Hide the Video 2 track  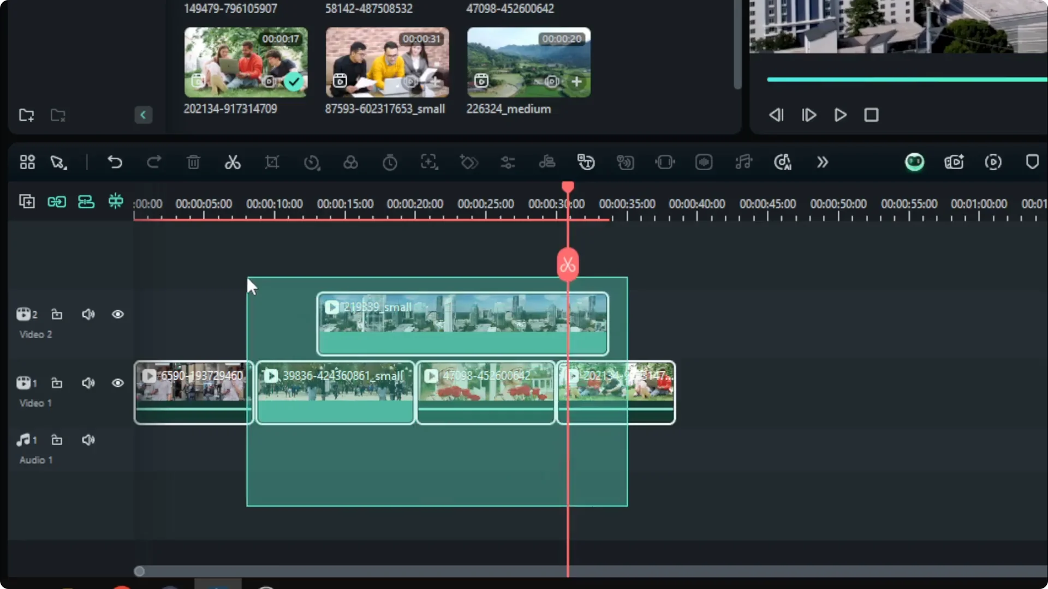pyautogui.click(x=118, y=314)
